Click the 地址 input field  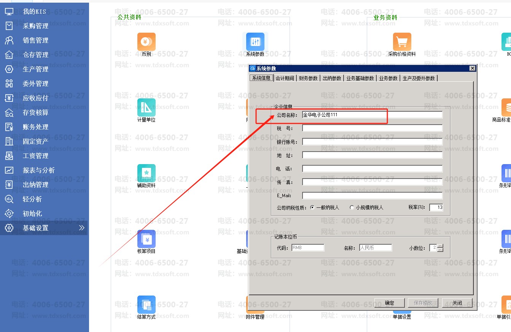(x=373, y=155)
